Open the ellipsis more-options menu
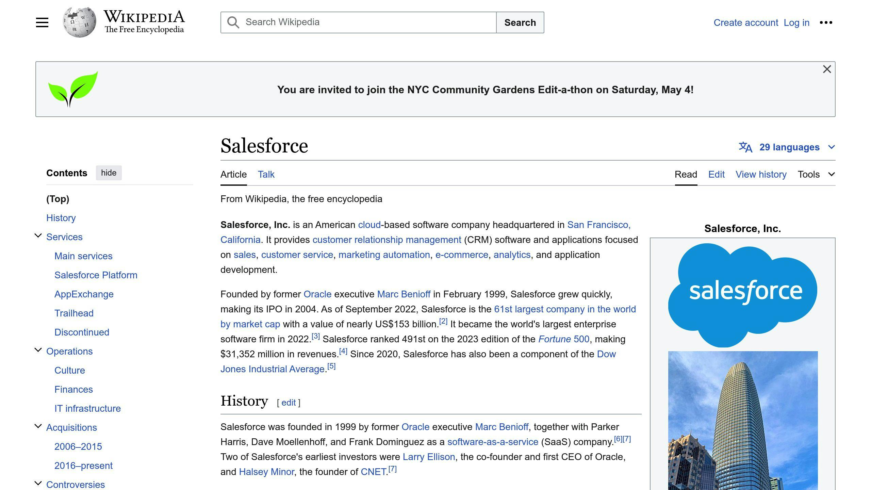The height and width of the screenshot is (490, 871). [826, 22]
